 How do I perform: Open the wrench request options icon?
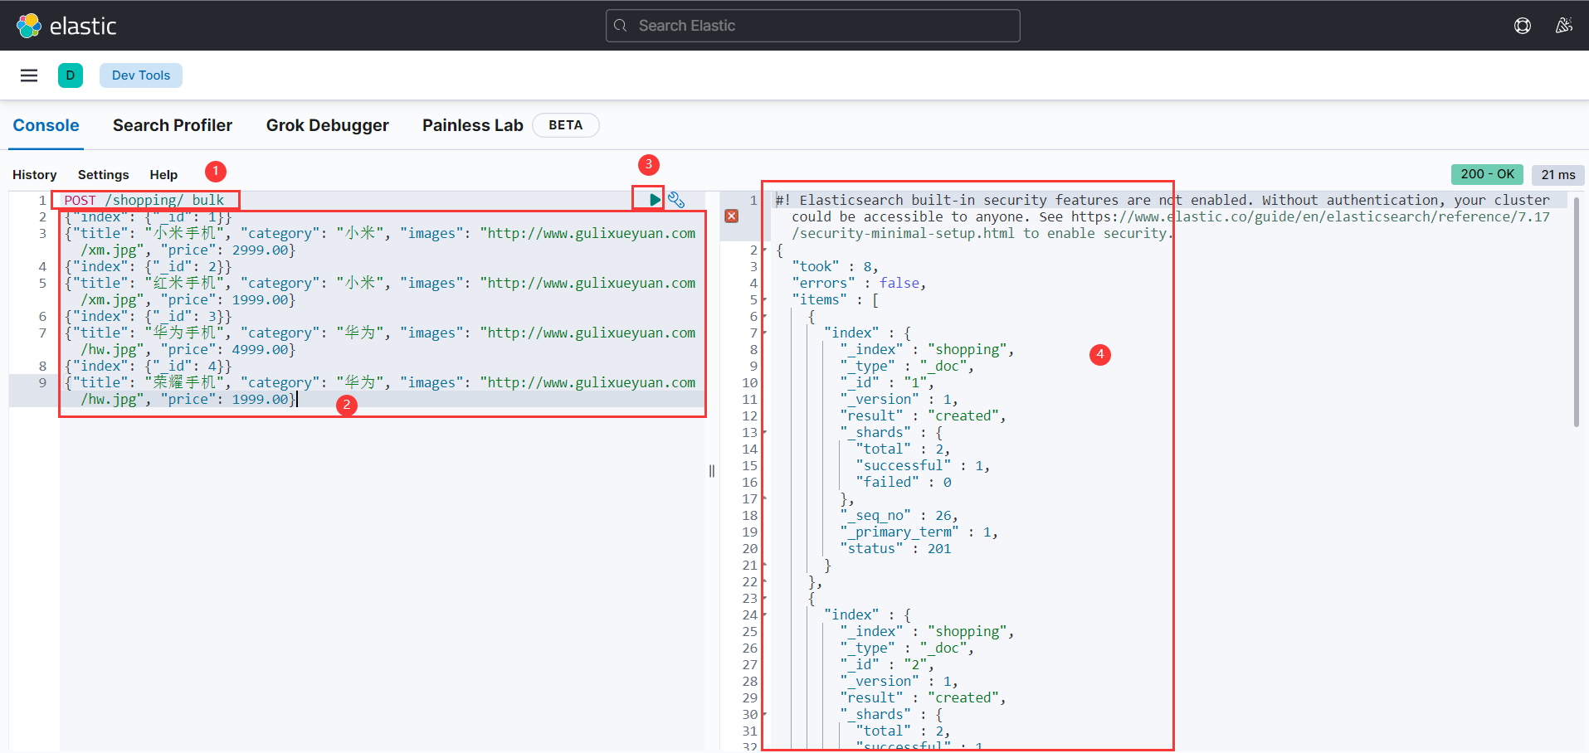click(x=676, y=200)
